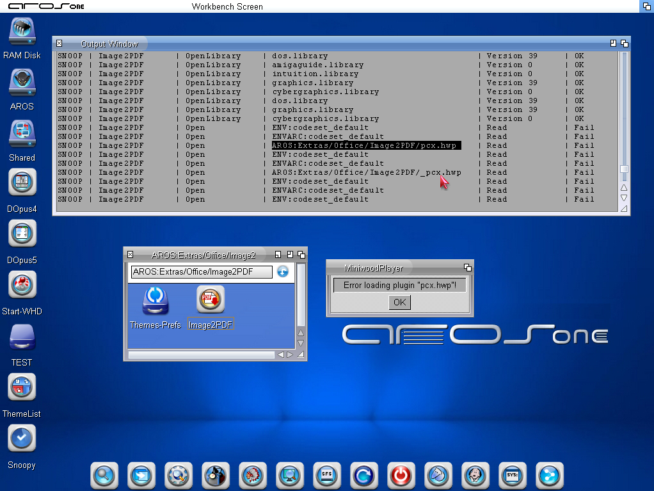Screen dimensions: 654x491
Task: Click drawer window scroll right arrow
Action: click(x=290, y=355)
